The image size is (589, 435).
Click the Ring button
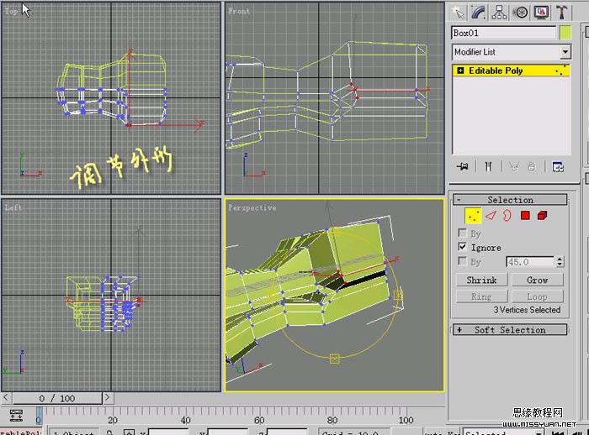click(x=481, y=296)
